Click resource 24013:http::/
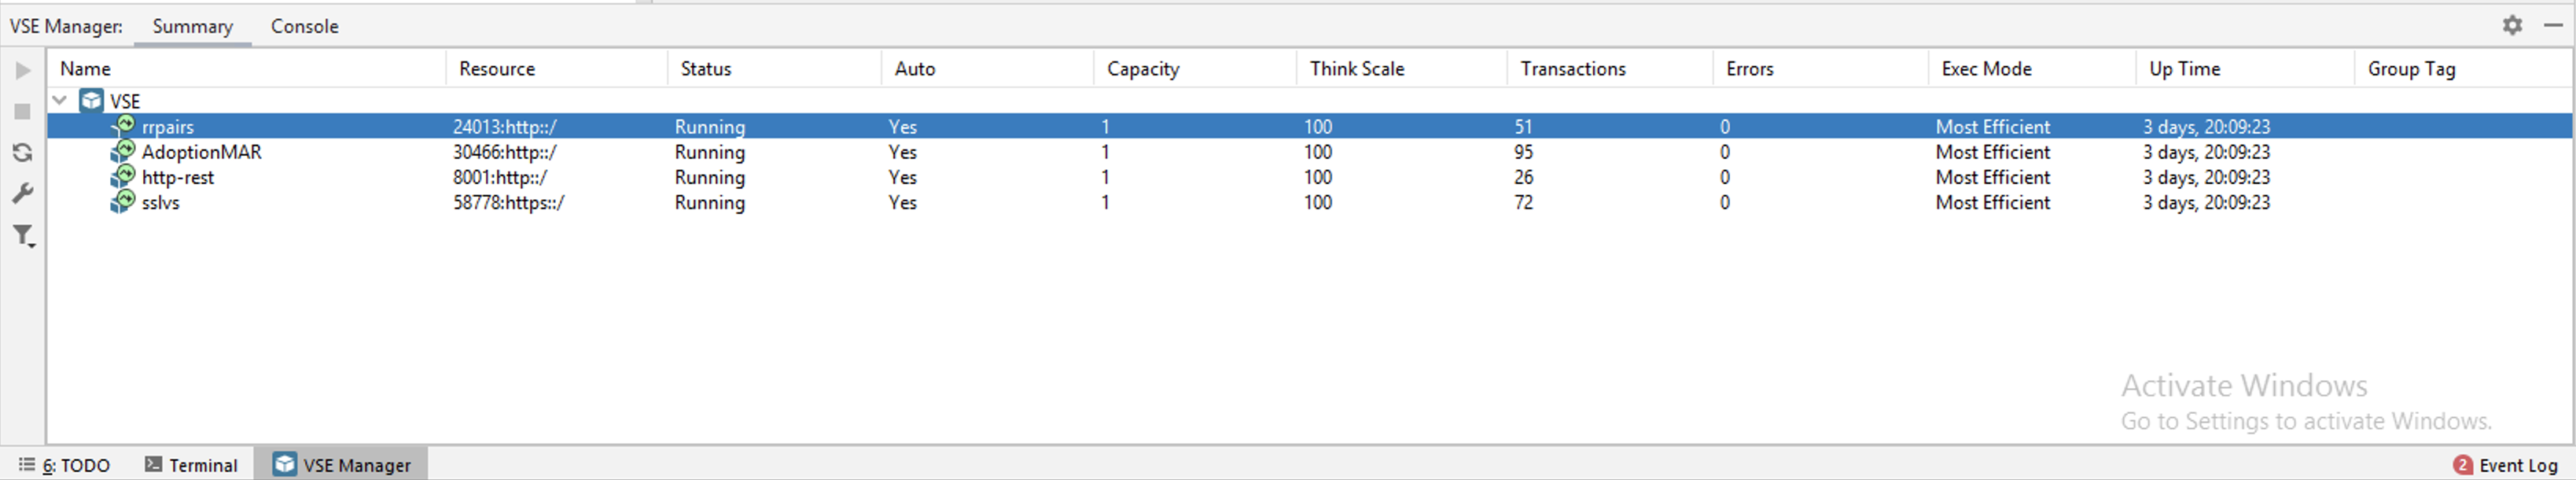Image resolution: width=2576 pixels, height=480 pixels. 505,127
